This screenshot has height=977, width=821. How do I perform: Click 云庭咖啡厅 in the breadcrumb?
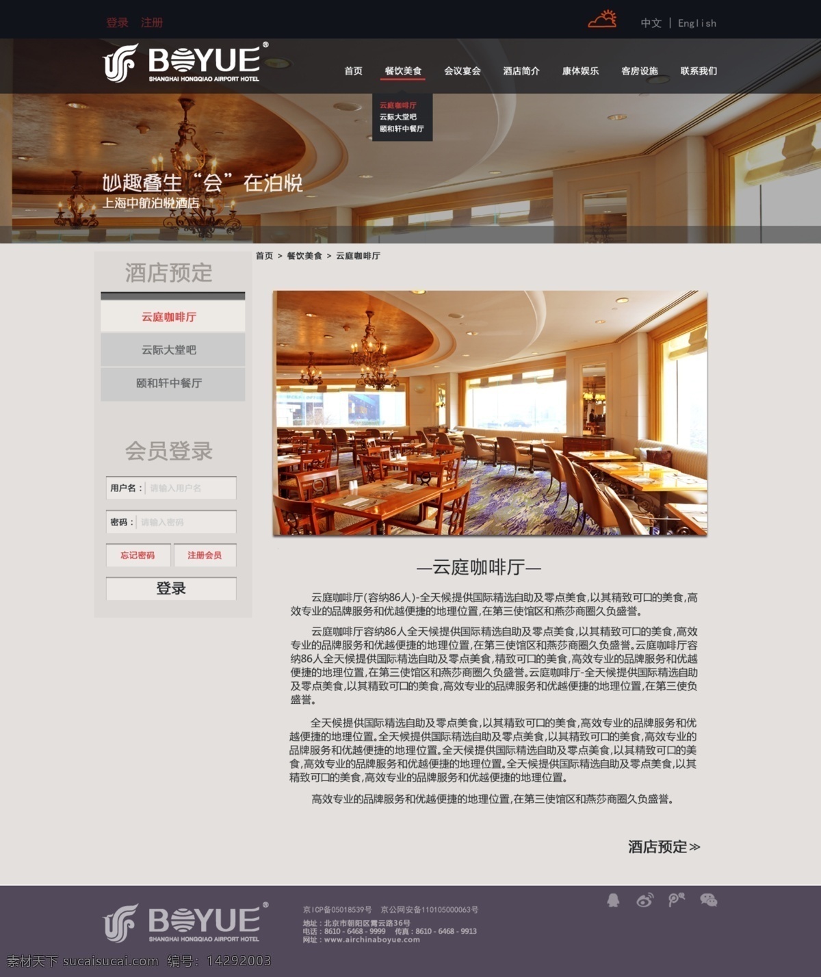coord(358,256)
